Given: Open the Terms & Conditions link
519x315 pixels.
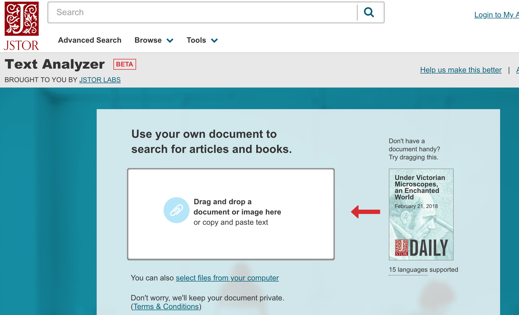Looking at the screenshot, I should coord(166,306).
